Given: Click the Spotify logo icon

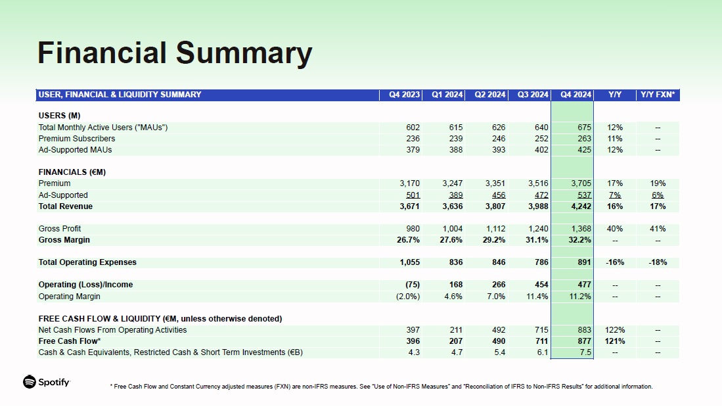Looking at the screenshot, I should click(29, 382).
